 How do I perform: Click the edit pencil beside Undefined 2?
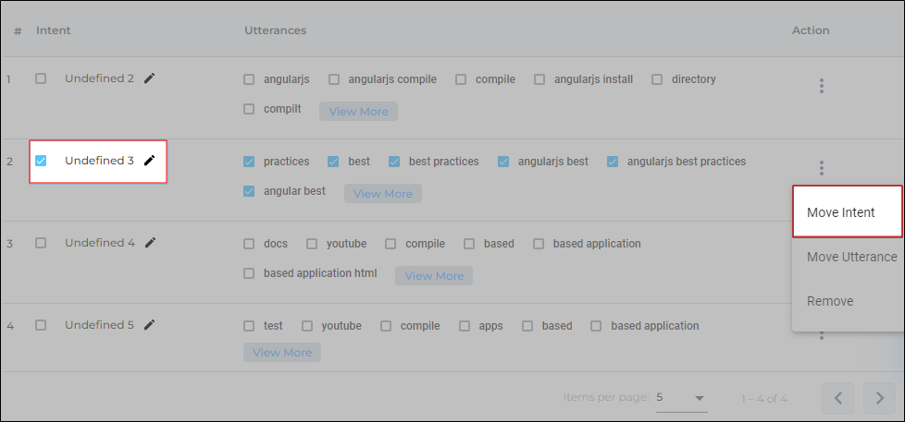pyautogui.click(x=150, y=78)
